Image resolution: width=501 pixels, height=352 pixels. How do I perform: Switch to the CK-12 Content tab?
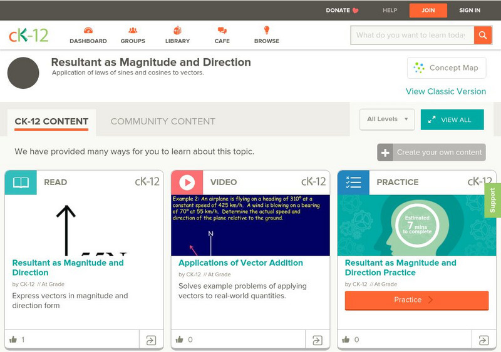pyautogui.click(x=51, y=121)
